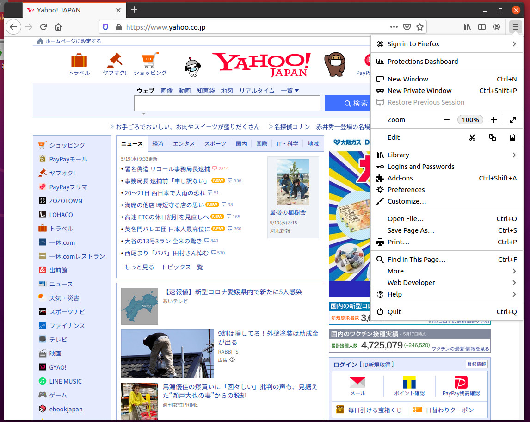Cut selection with the scissors icon
Viewport: 530px width, 422px height.
[472, 137]
